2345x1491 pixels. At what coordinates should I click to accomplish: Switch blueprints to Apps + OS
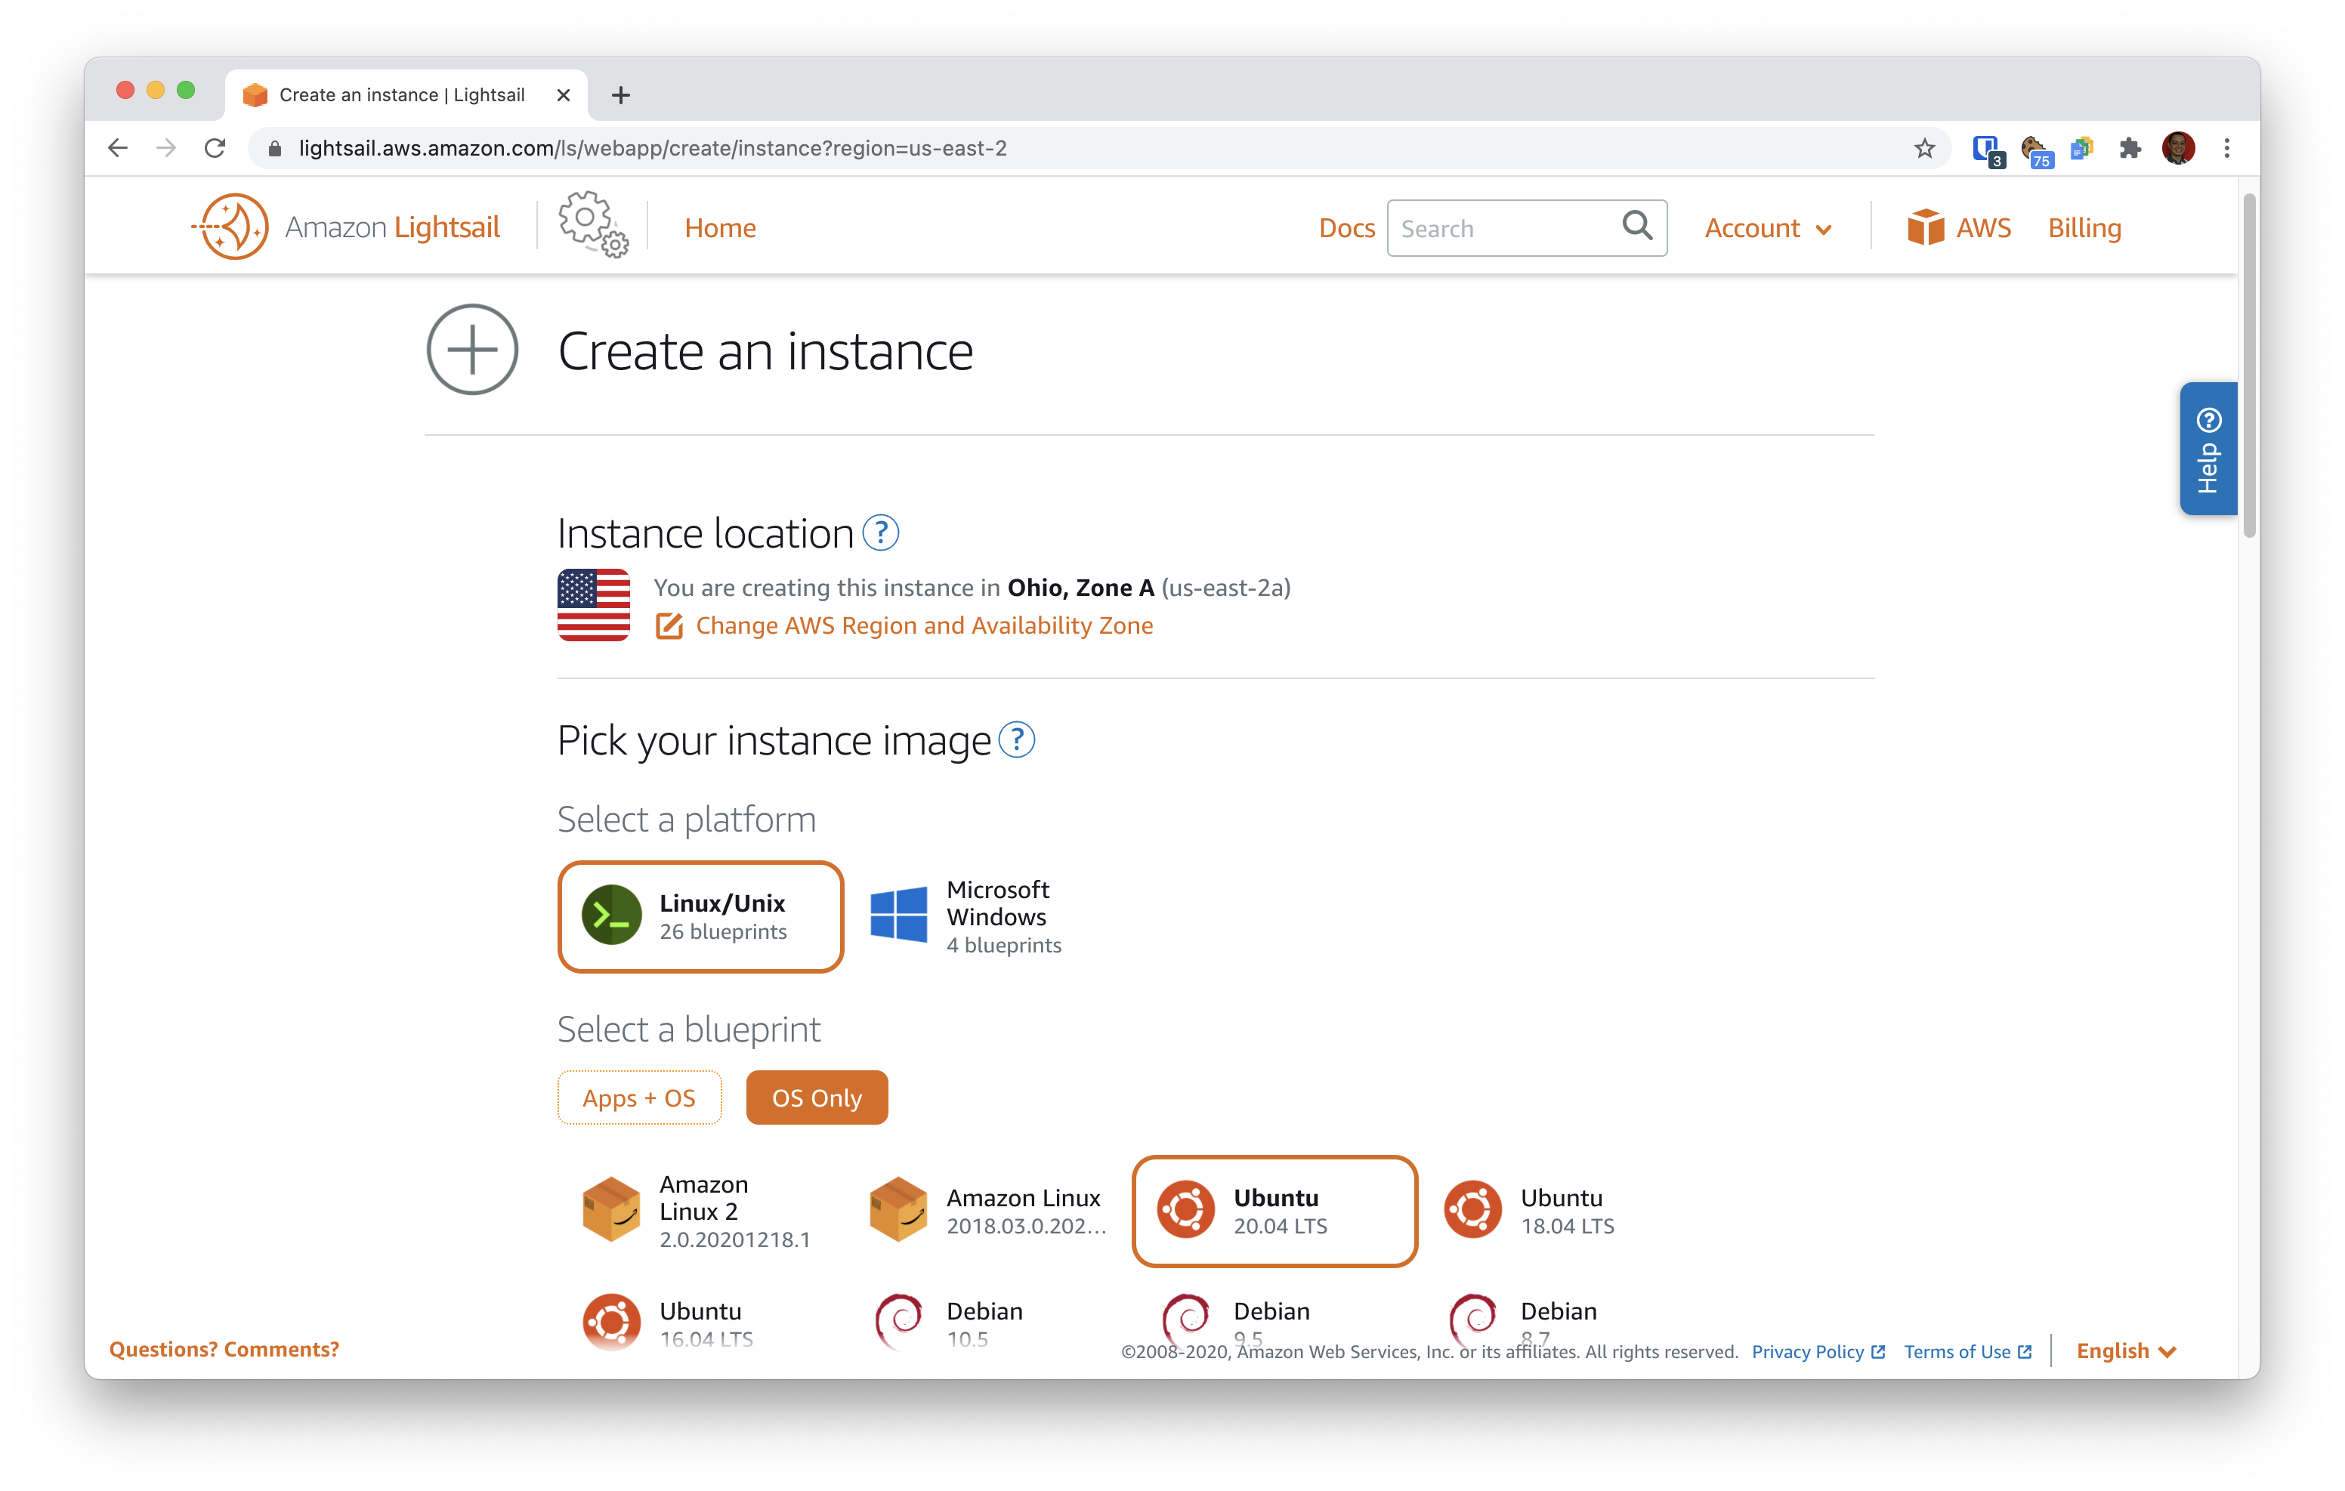[x=639, y=1097]
